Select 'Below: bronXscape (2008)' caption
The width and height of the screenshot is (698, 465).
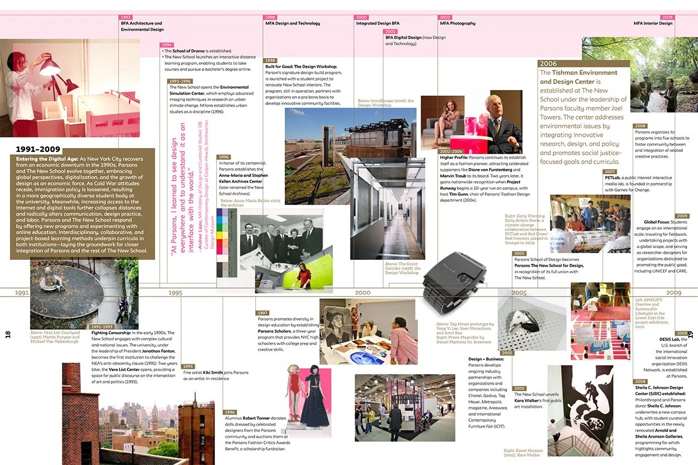coord(386,103)
